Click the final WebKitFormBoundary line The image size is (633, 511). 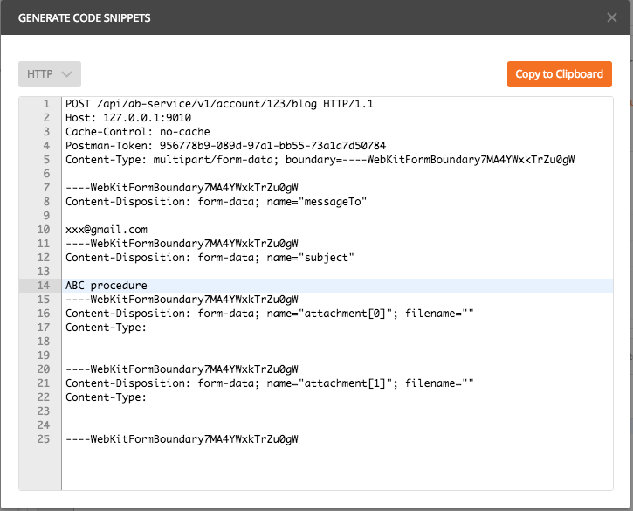182,439
